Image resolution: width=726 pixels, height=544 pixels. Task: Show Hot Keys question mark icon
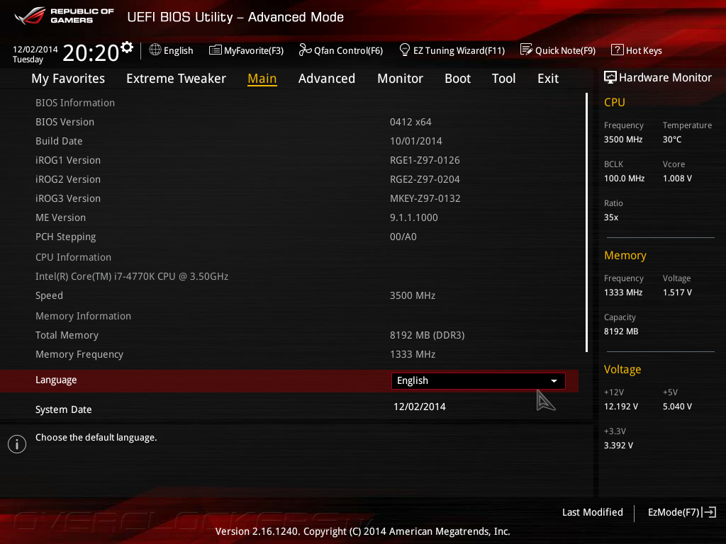(x=618, y=50)
